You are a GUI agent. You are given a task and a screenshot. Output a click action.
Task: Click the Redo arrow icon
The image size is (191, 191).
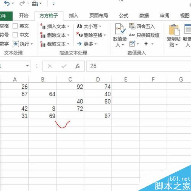click(x=22, y=3)
